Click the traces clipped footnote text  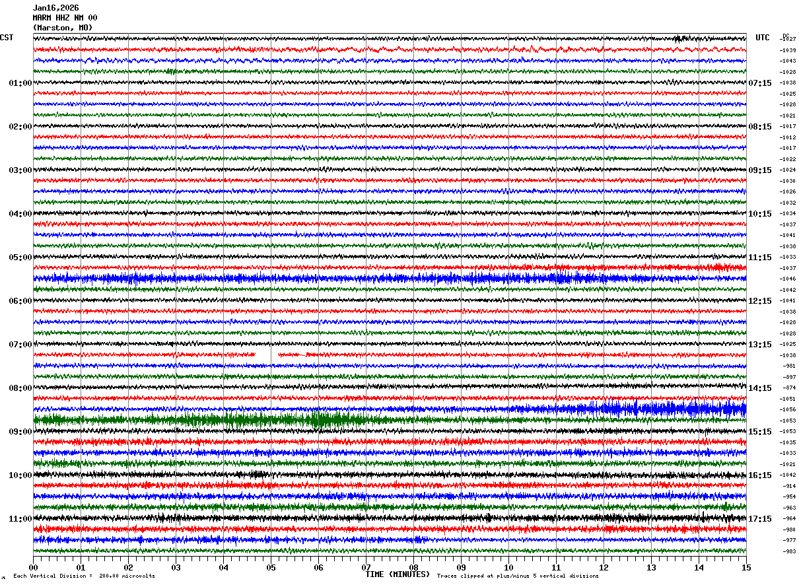pos(518,576)
